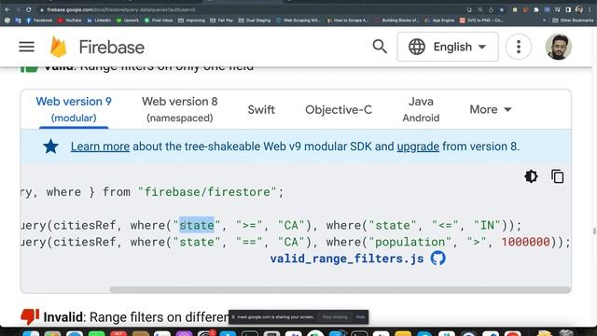Open Chrome's three-dot menu
The image size is (597, 336).
click(x=590, y=9)
